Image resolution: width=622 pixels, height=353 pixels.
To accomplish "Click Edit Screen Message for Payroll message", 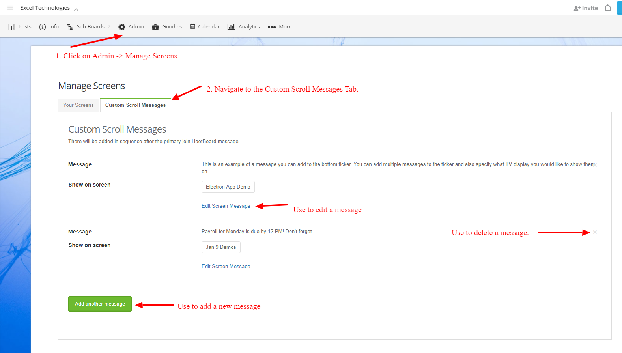I will (226, 267).
